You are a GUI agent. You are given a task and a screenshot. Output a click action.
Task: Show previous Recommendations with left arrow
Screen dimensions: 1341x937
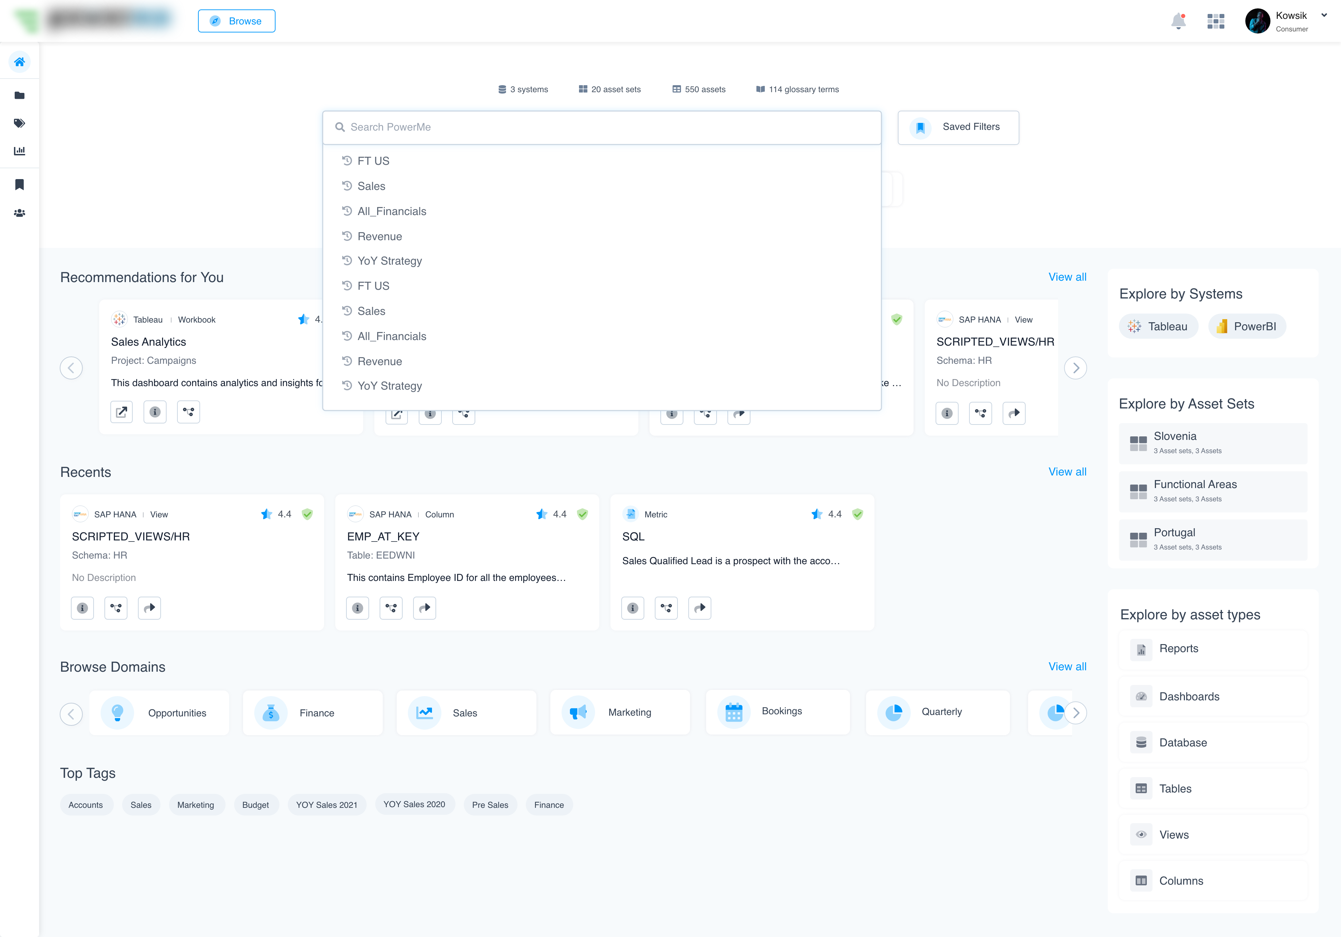[x=71, y=368]
